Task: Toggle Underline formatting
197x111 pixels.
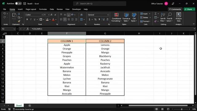Action: tap(34, 19)
